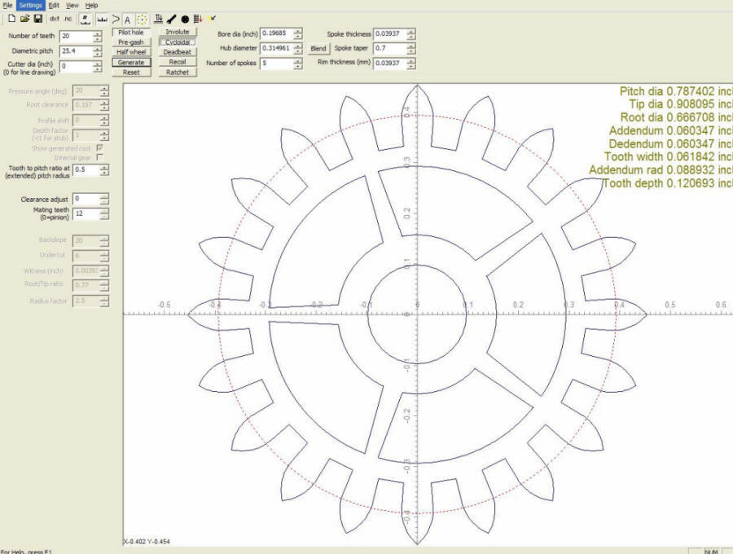
Task: Select the text annotation tool
Action: [x=127, y=19]
